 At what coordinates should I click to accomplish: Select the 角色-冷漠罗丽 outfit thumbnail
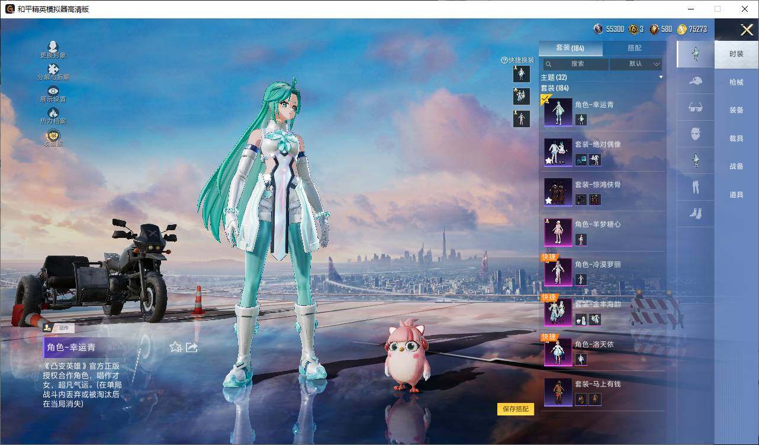point(558,272)
